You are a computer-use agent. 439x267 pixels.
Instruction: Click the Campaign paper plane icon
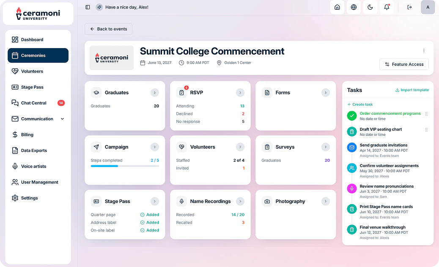tap(96, 147)
